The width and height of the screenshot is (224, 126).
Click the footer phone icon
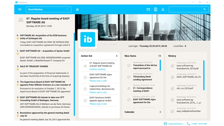click(x=188, y=124)
